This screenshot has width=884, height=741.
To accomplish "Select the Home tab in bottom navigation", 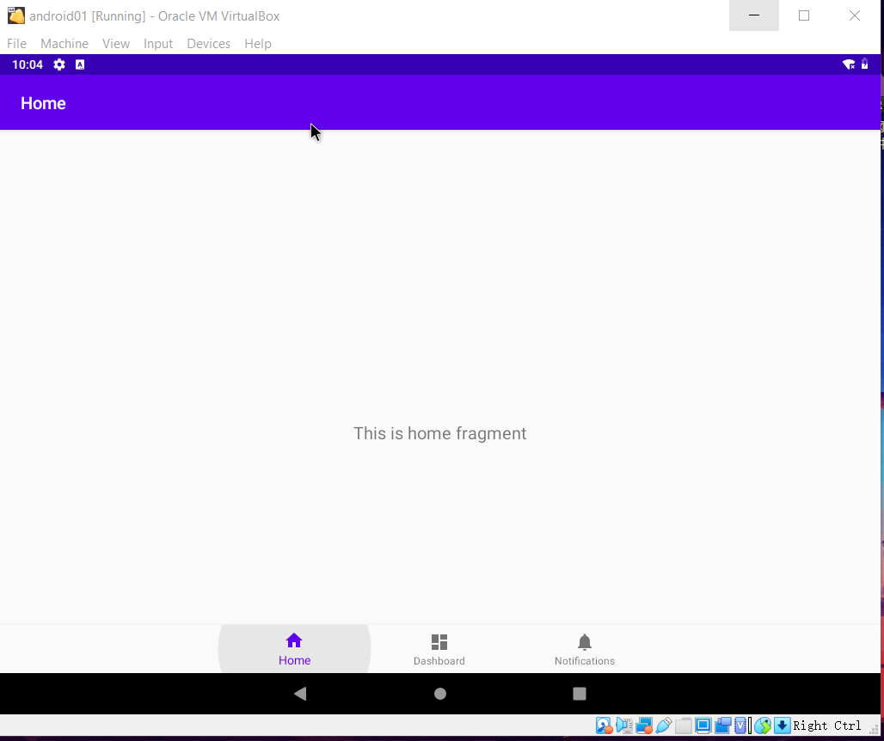I will (294, 649).
